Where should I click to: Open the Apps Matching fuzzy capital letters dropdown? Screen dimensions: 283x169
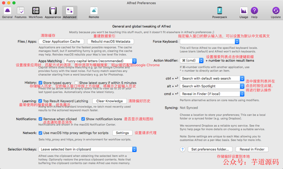click(x=100, y=61)
